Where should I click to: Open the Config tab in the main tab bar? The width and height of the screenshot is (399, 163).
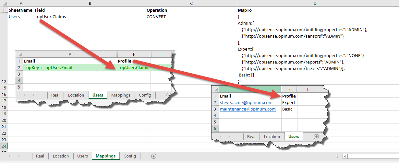[130, 156]
